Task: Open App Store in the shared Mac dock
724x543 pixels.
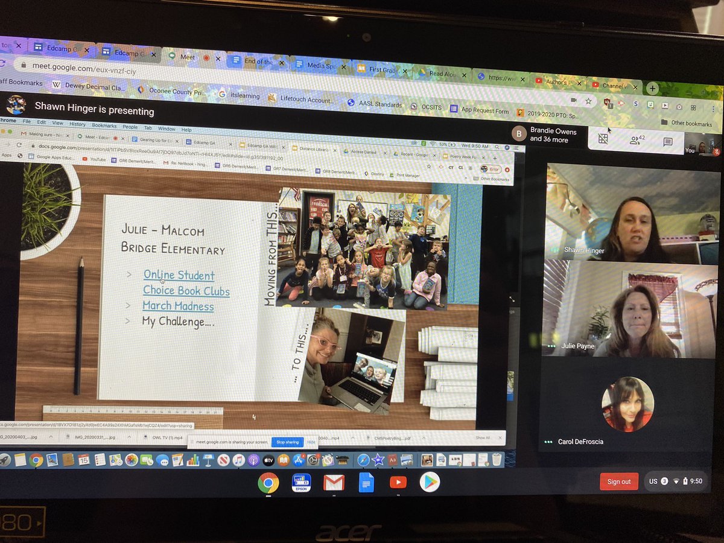Action: click(x=298, y=460)
